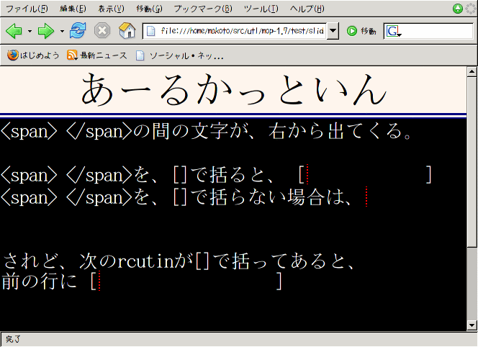Reload the page with the refresh icon
This screenshot has width=478, height=347.
pos(78,30)
